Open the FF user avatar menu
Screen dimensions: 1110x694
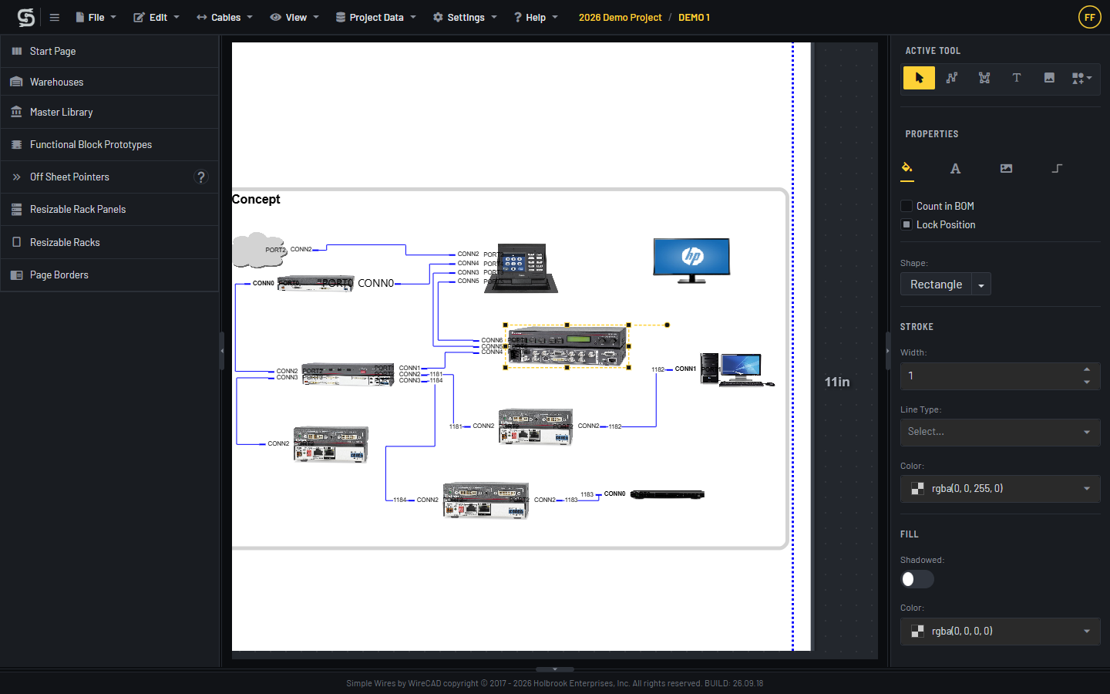(1089, 17)
